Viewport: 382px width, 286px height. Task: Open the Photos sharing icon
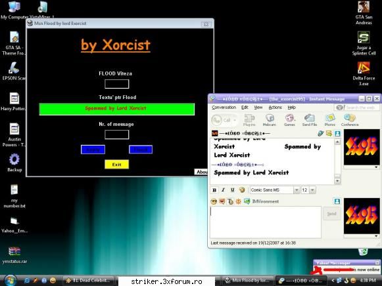(x=330, y=120)
